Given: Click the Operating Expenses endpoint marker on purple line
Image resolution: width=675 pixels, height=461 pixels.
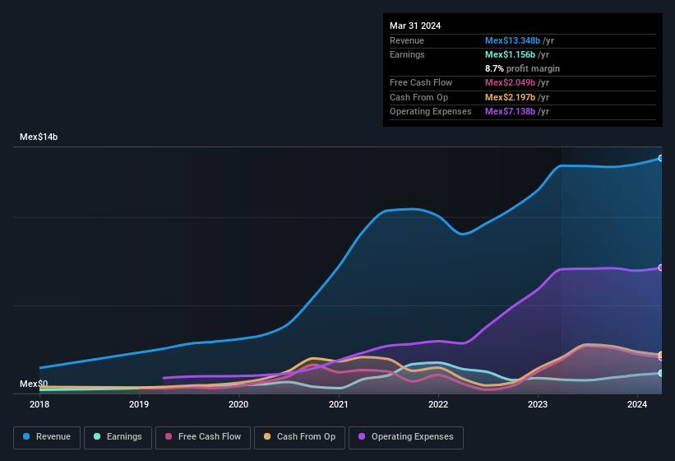Looking at the screenshot, I should coord(661,268).
